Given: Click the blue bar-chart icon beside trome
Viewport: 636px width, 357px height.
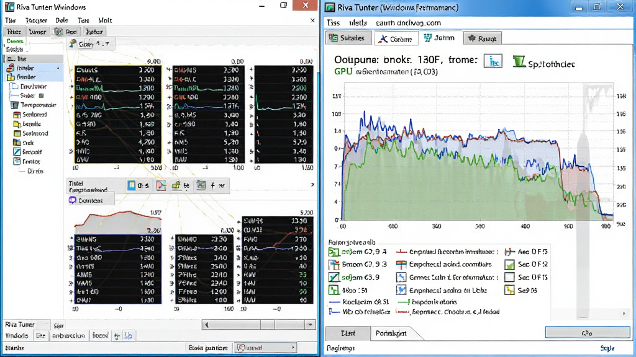Looking at the screenshot, I should tap(493, 61).
